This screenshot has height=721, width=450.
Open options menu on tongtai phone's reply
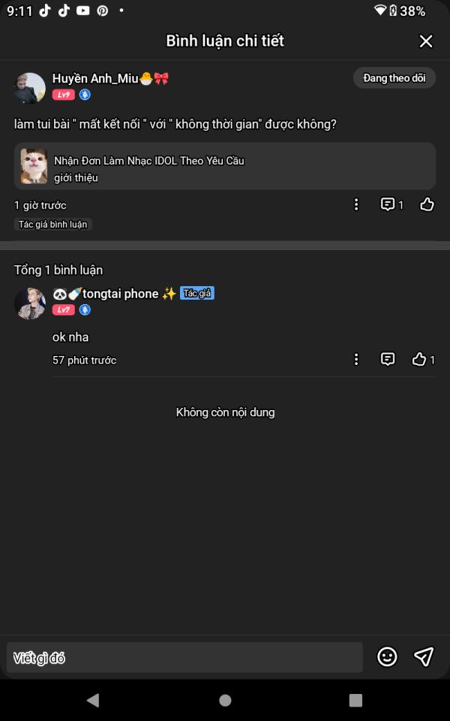tap(356, 359)
